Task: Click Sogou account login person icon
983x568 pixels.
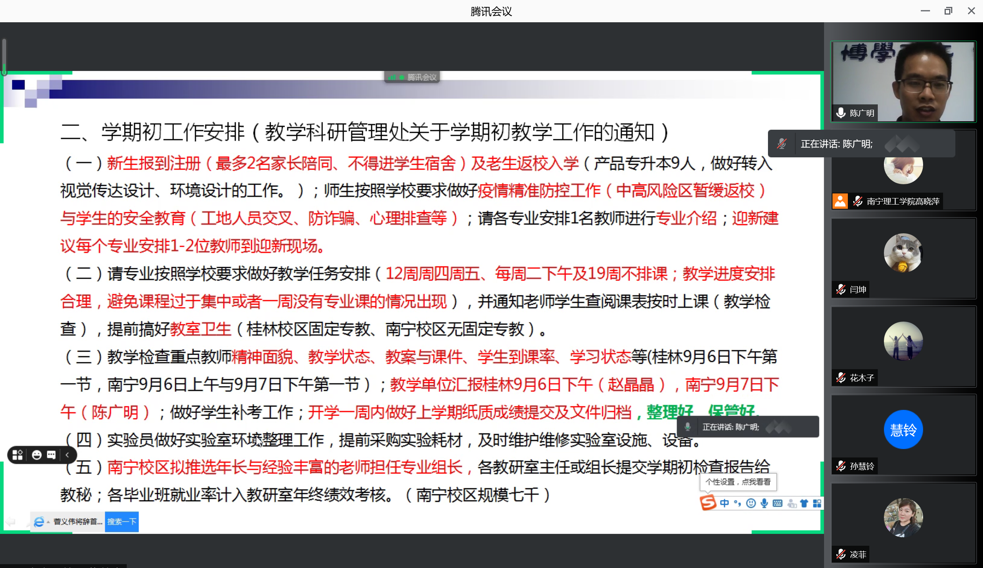Action: (x=792, y=503)
